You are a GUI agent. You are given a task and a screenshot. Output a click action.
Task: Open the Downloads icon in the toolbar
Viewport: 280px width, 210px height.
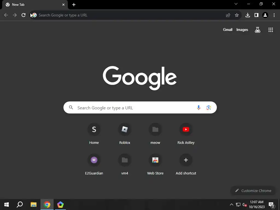pyautogui.click(x=248, y=15)
